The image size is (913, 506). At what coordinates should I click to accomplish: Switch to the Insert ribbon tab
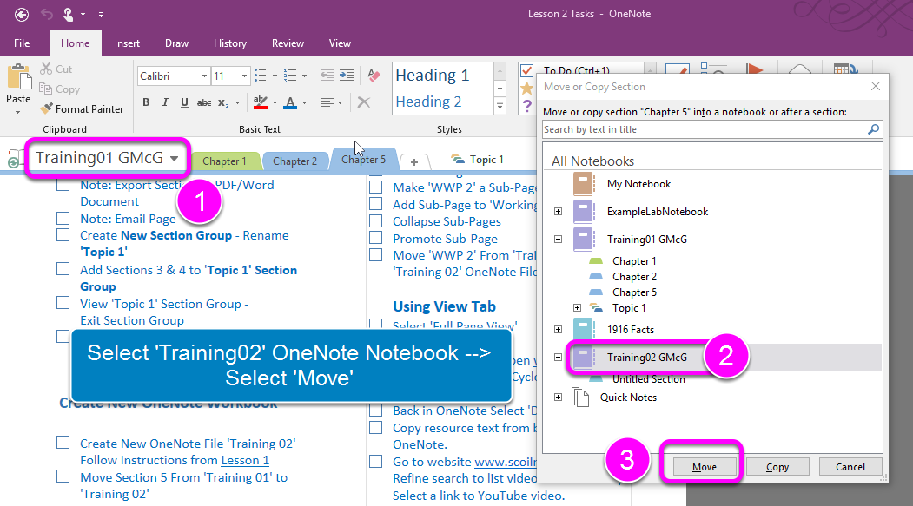127,43
